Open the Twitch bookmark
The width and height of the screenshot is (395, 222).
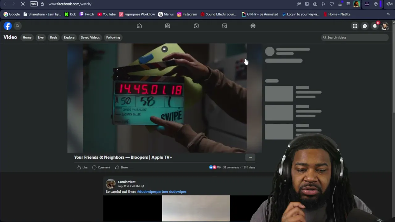87,14
